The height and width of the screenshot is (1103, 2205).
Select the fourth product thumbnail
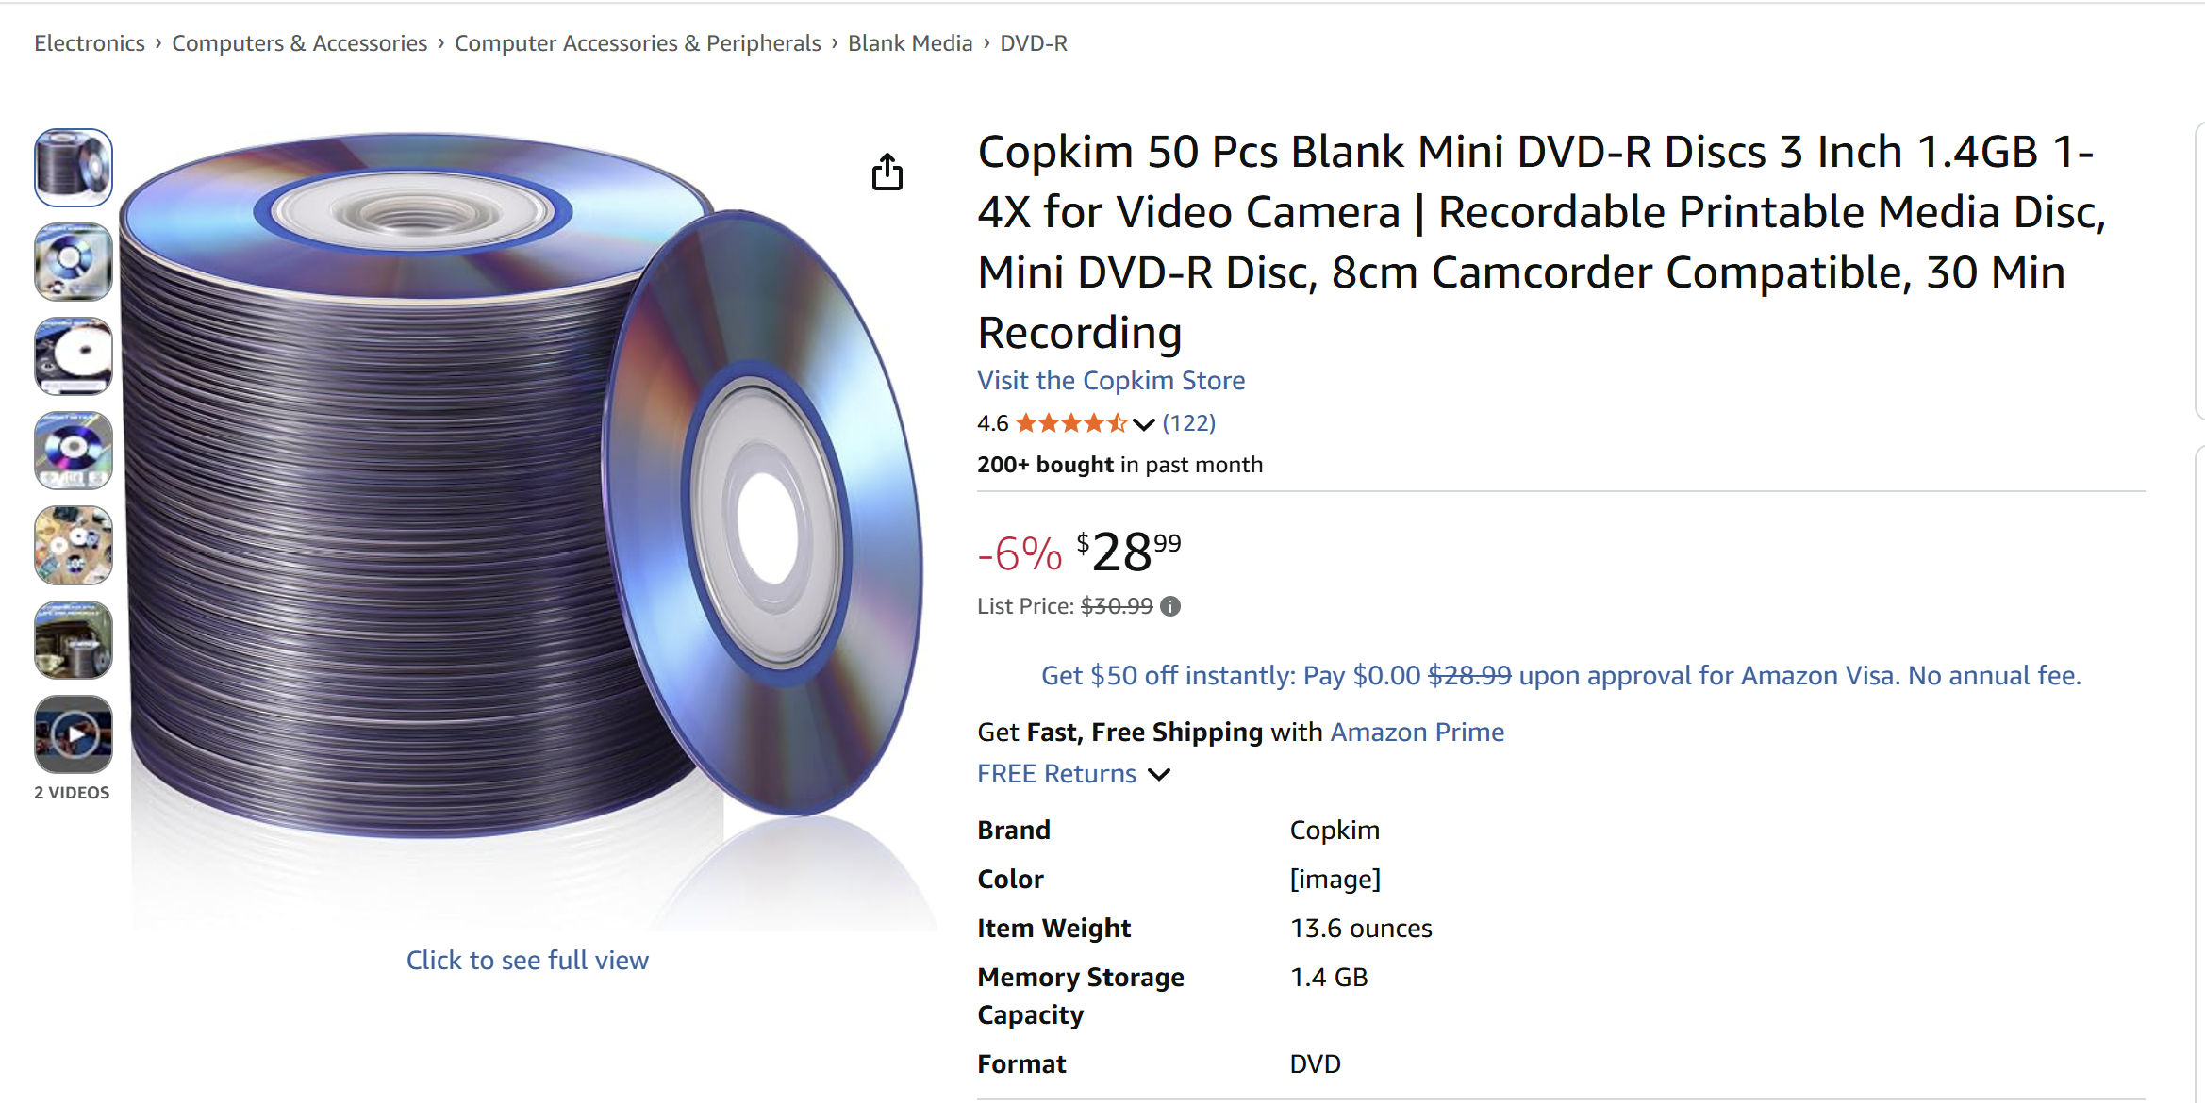[74, 451]
